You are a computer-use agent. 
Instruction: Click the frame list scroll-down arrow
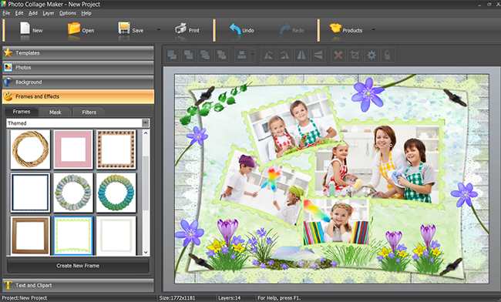(146, 252)
